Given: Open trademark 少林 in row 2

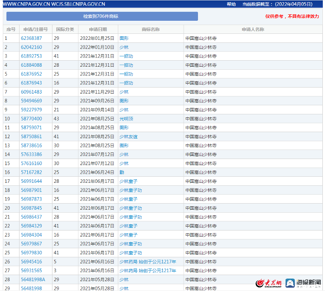Looking at the screenshot, I should 124,47.
